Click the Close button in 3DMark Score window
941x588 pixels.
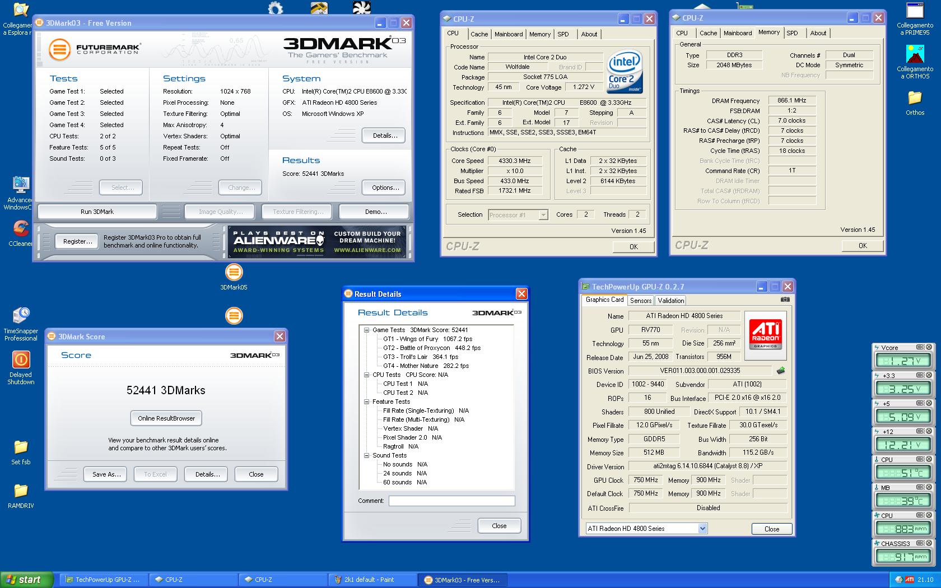(256, 474)
